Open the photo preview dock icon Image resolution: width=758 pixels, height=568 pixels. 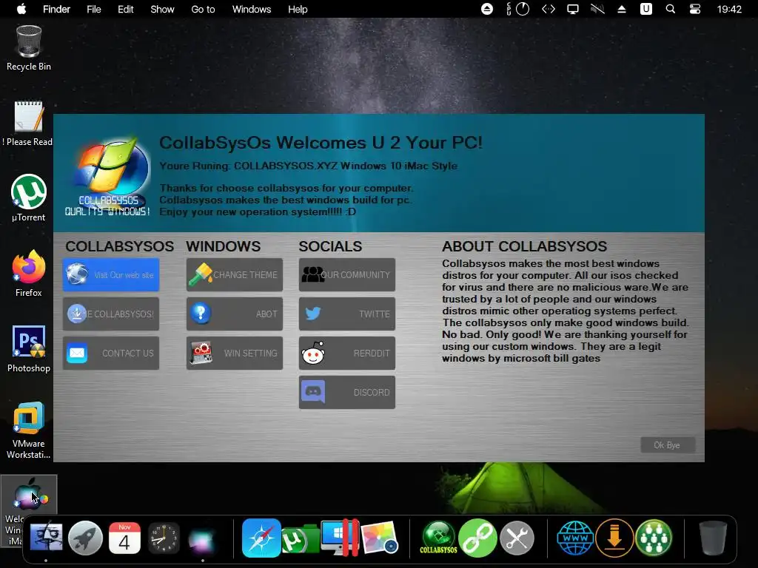[x=380, y=538]
